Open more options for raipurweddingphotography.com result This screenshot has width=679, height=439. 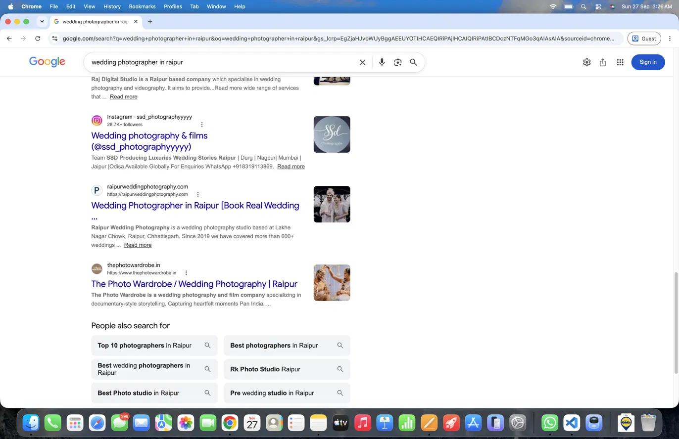pyautogui.click(x=198, y=194)
